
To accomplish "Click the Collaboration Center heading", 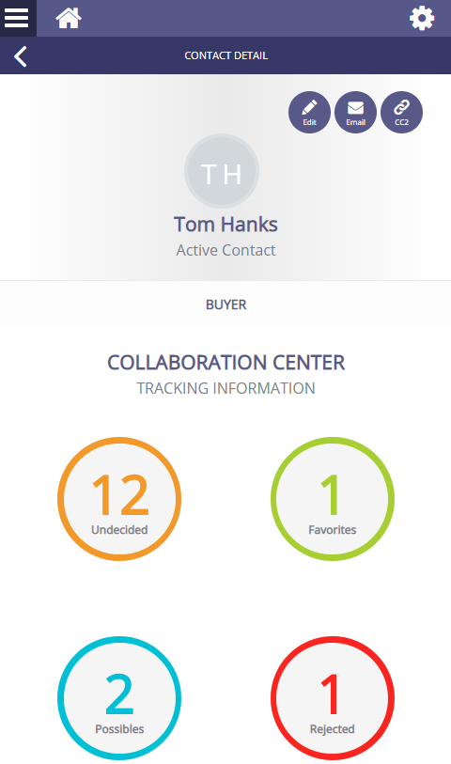I will pos(226,363).
